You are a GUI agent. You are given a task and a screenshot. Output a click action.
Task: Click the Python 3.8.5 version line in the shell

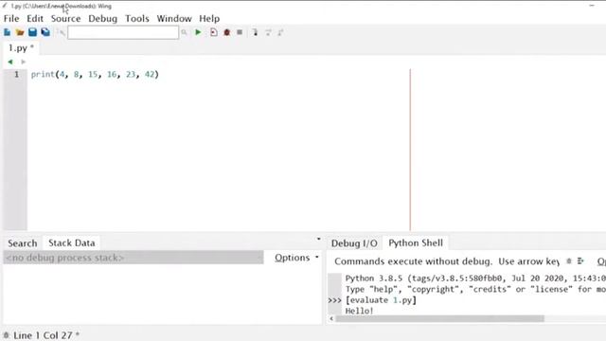[475, 278]
